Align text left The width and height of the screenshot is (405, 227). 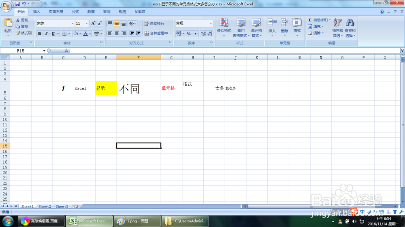110,34
